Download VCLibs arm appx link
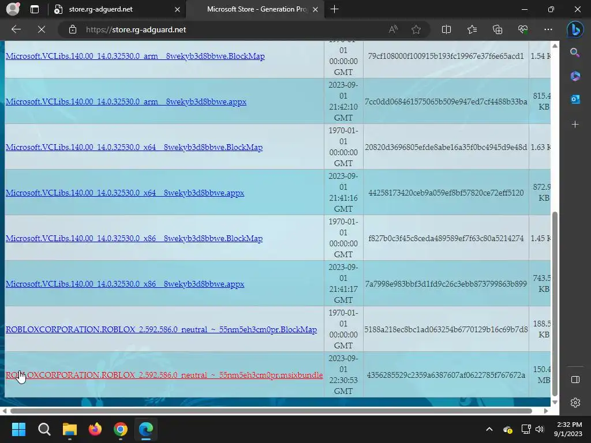Viewport: 591px width, 443px height. tap(126, 102)
